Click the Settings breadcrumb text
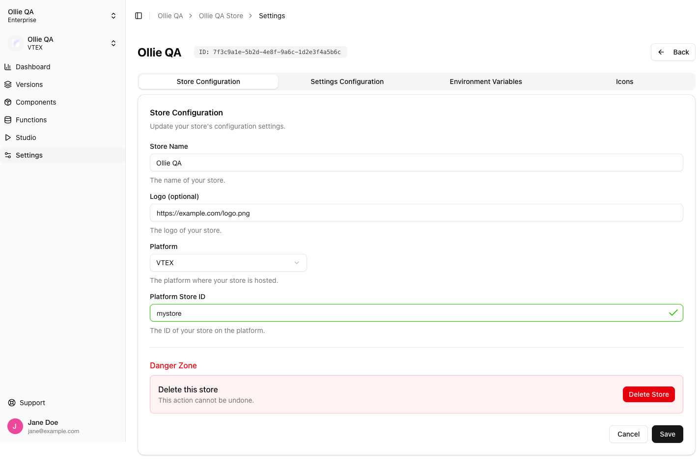Image resolution: width=700 pixels, height=467 pixels. click(272, 16)
